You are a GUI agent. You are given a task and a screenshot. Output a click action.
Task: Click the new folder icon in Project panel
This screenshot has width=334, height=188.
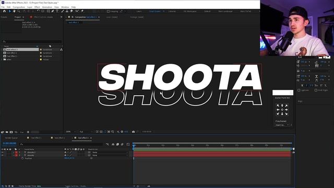pyautogui.click(x=7, y=132)
